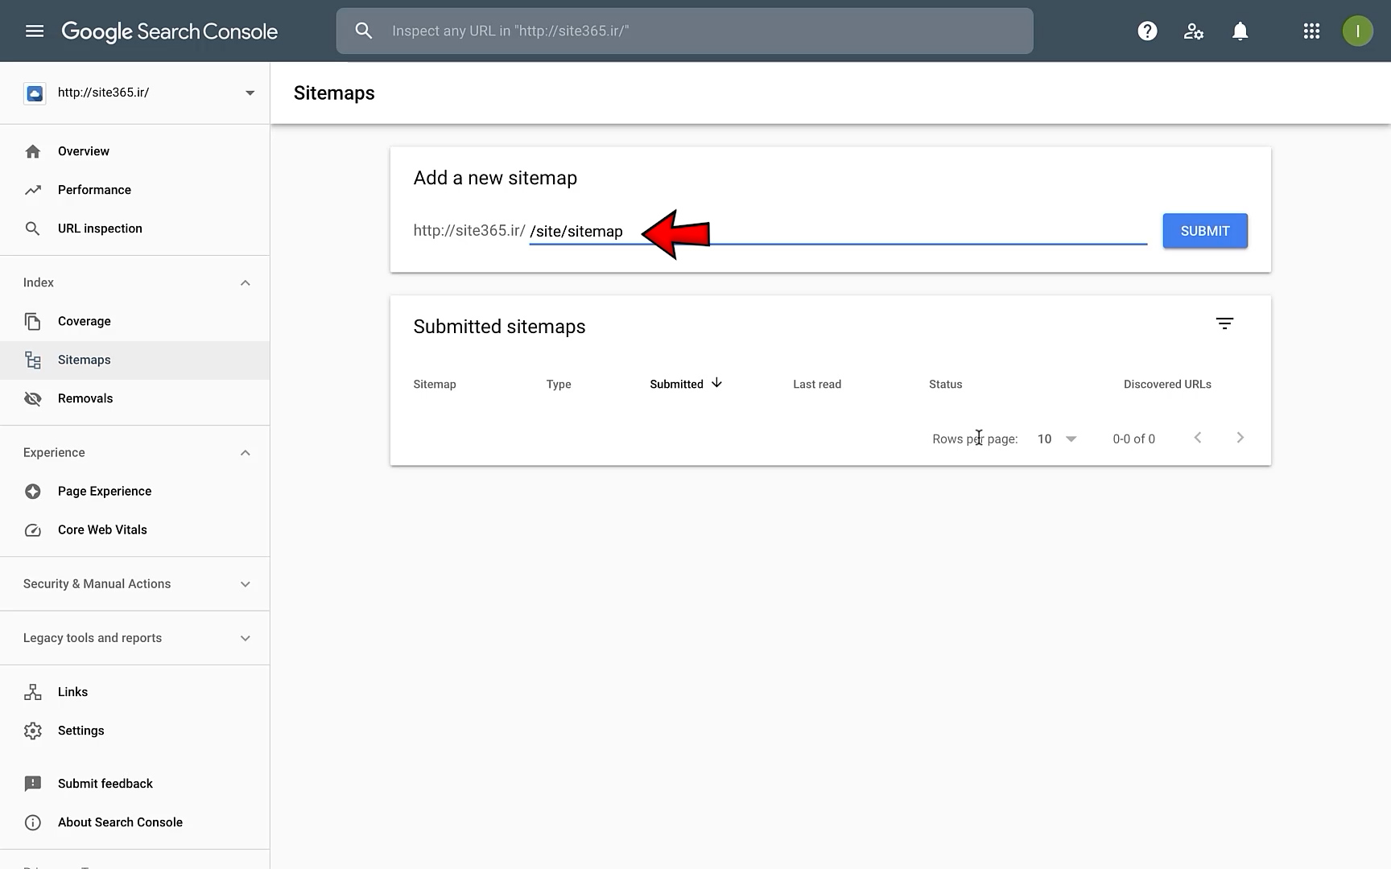1391x869 pixels.
Task: Open user and permissions settings icon
Action: pos(1193,31)
